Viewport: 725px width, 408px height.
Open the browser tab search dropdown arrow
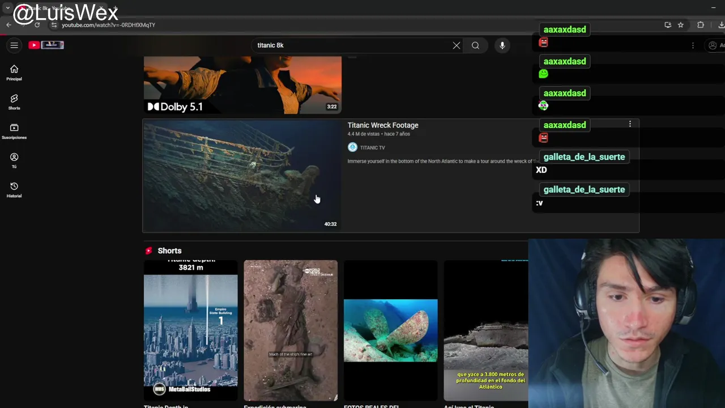[x=7, y=8]
